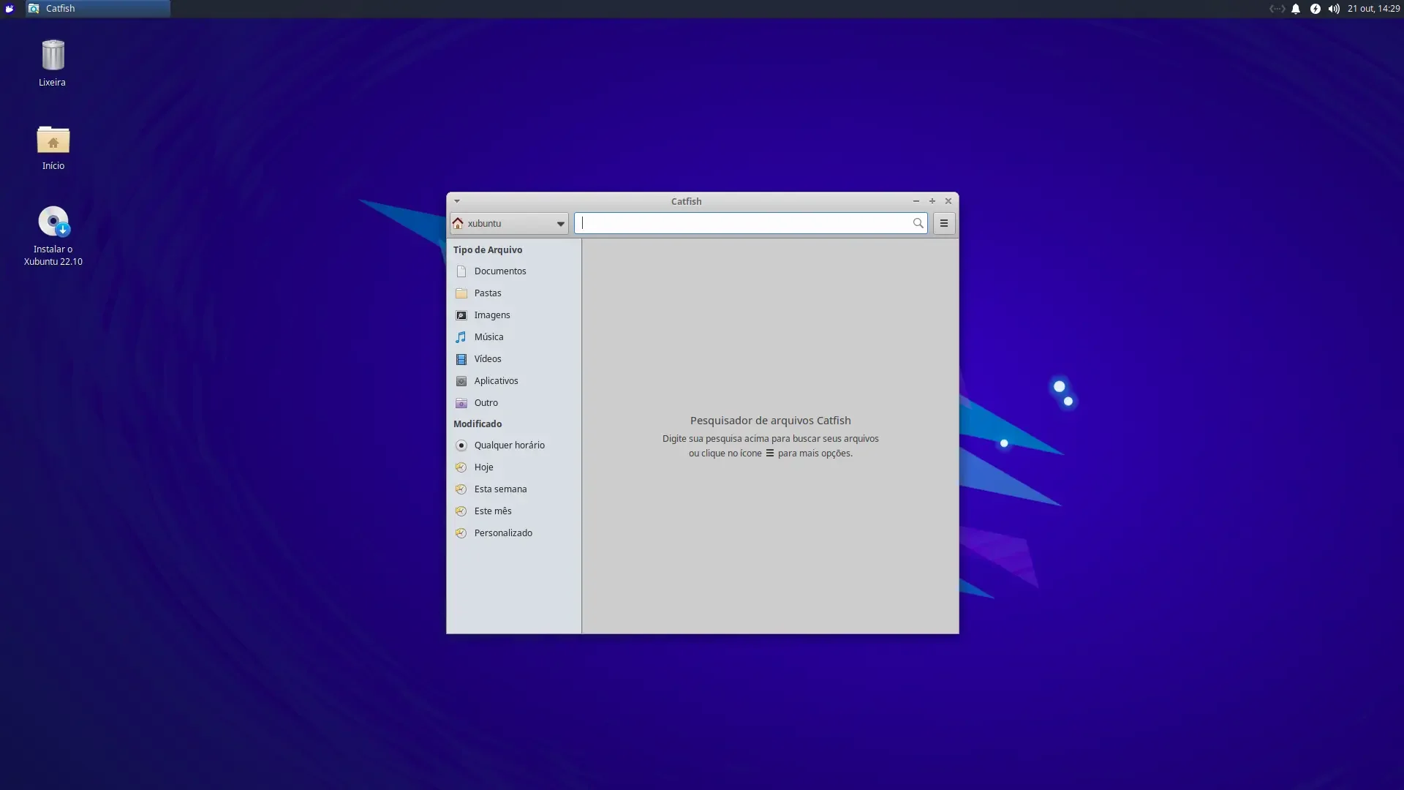Open the power manager tray icon
This screenshot has height=790, width=1404.
1315,9
